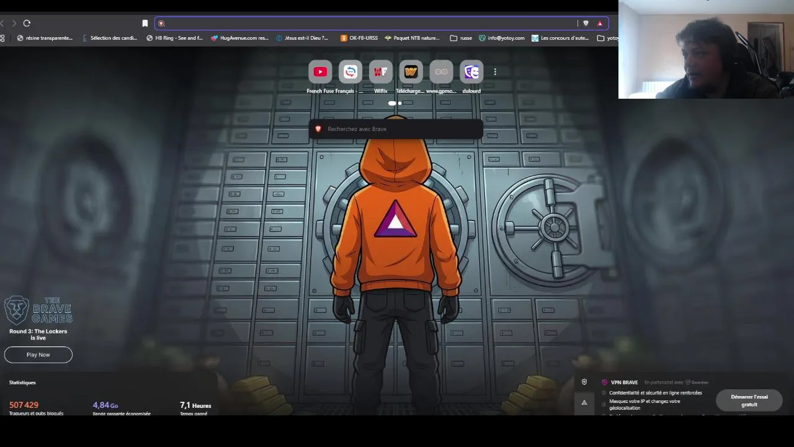Open the dulourd theater-masks shortcut tile
Viewport: 794px width, 447px height.
tap(471, 72)
